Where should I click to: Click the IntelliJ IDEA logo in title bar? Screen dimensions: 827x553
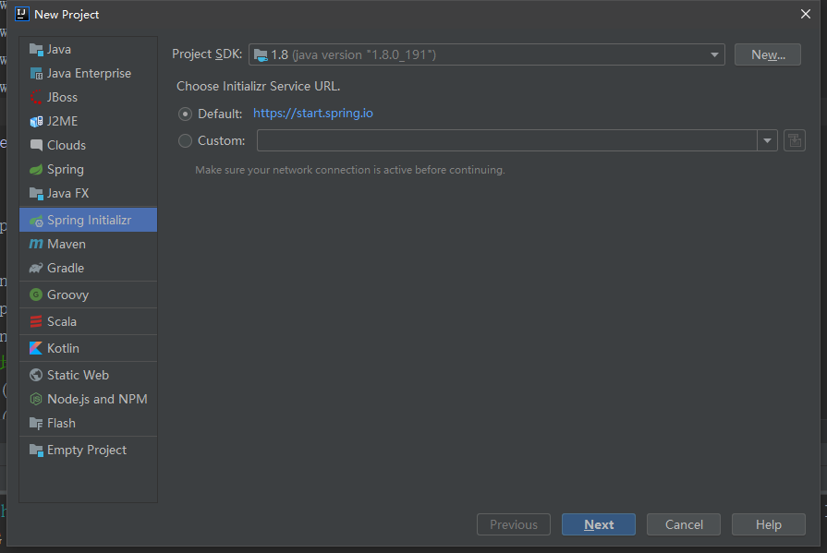click(x=21, y=14)
